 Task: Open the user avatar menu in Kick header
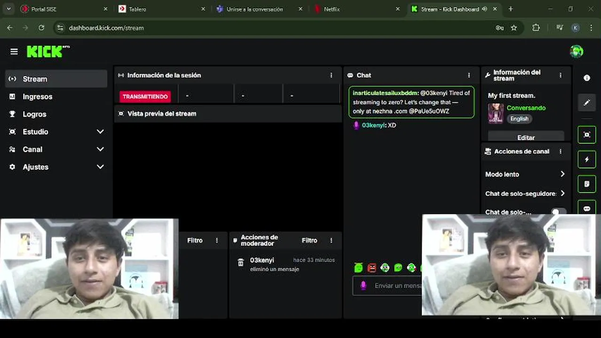[x=576, y=52]
